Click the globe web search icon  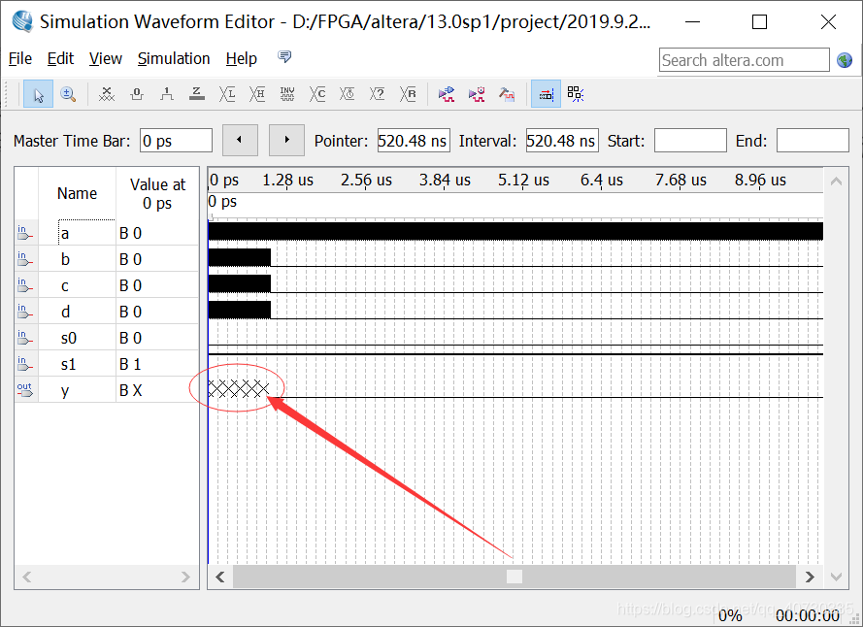845,60
